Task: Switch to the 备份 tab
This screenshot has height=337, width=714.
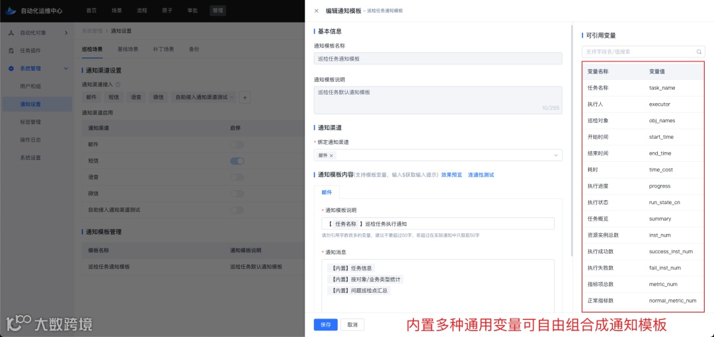Action: pos(194,49)
